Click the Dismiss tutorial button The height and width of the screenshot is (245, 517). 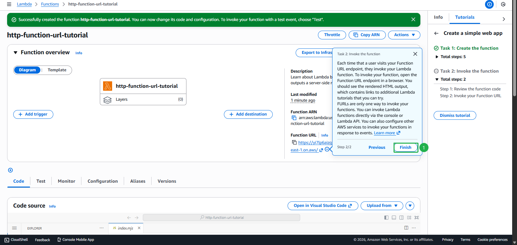455,116
